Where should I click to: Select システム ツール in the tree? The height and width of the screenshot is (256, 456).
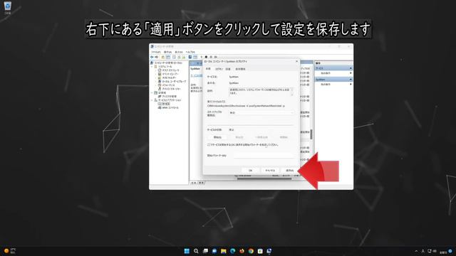pos(163,66)
